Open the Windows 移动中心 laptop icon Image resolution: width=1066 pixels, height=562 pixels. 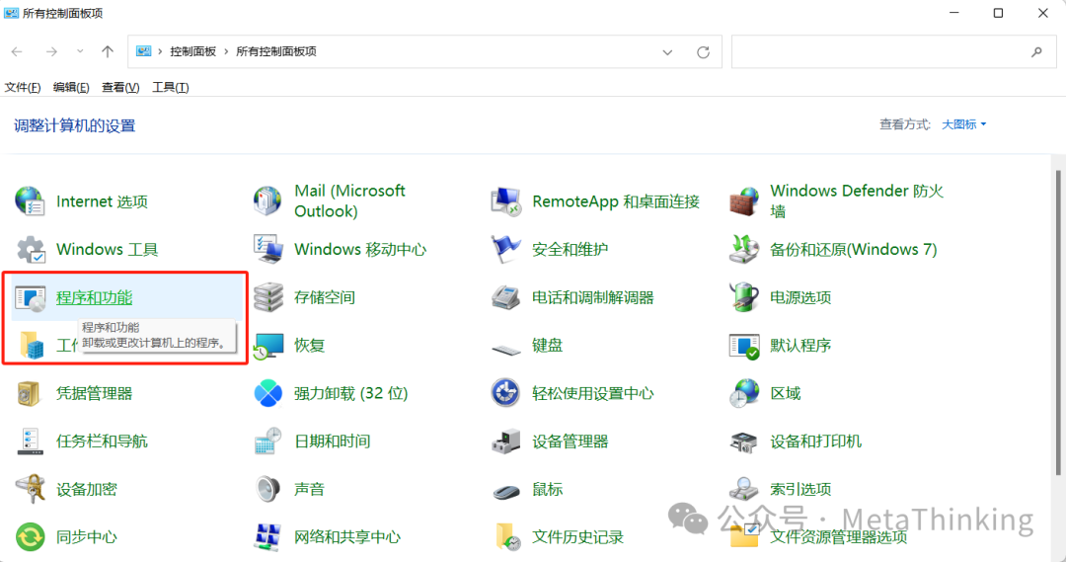(x=267, y=249)
